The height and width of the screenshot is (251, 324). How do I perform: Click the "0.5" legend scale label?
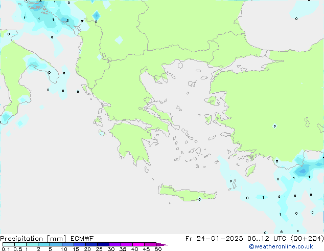pyautogui.click(x=18, y=249)
